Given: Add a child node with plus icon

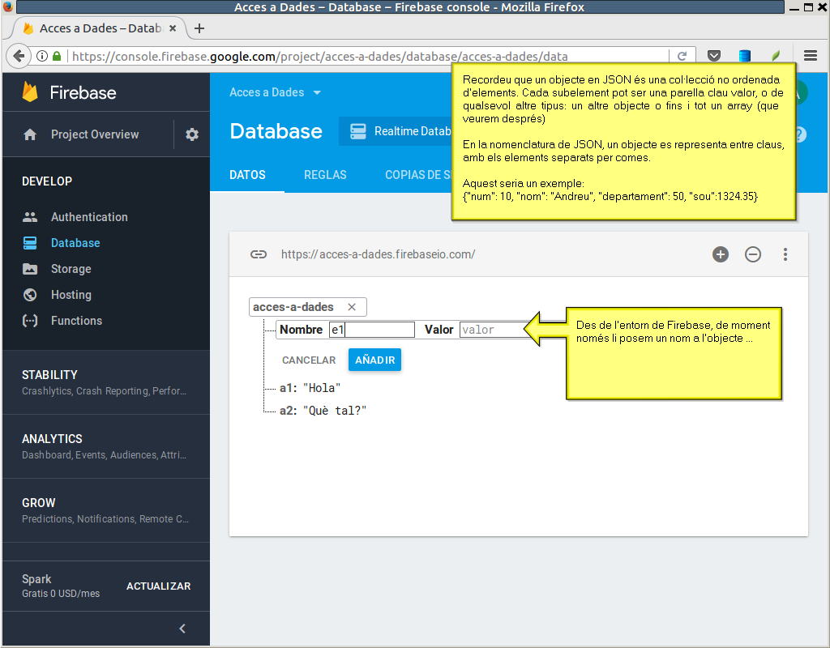Looking at the screenshot, I should pos(720,254).
